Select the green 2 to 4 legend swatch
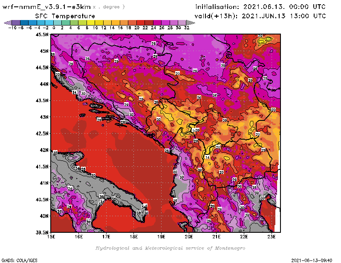 [66, 23]
